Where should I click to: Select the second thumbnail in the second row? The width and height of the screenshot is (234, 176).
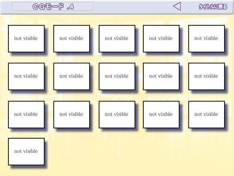[71, 76]
